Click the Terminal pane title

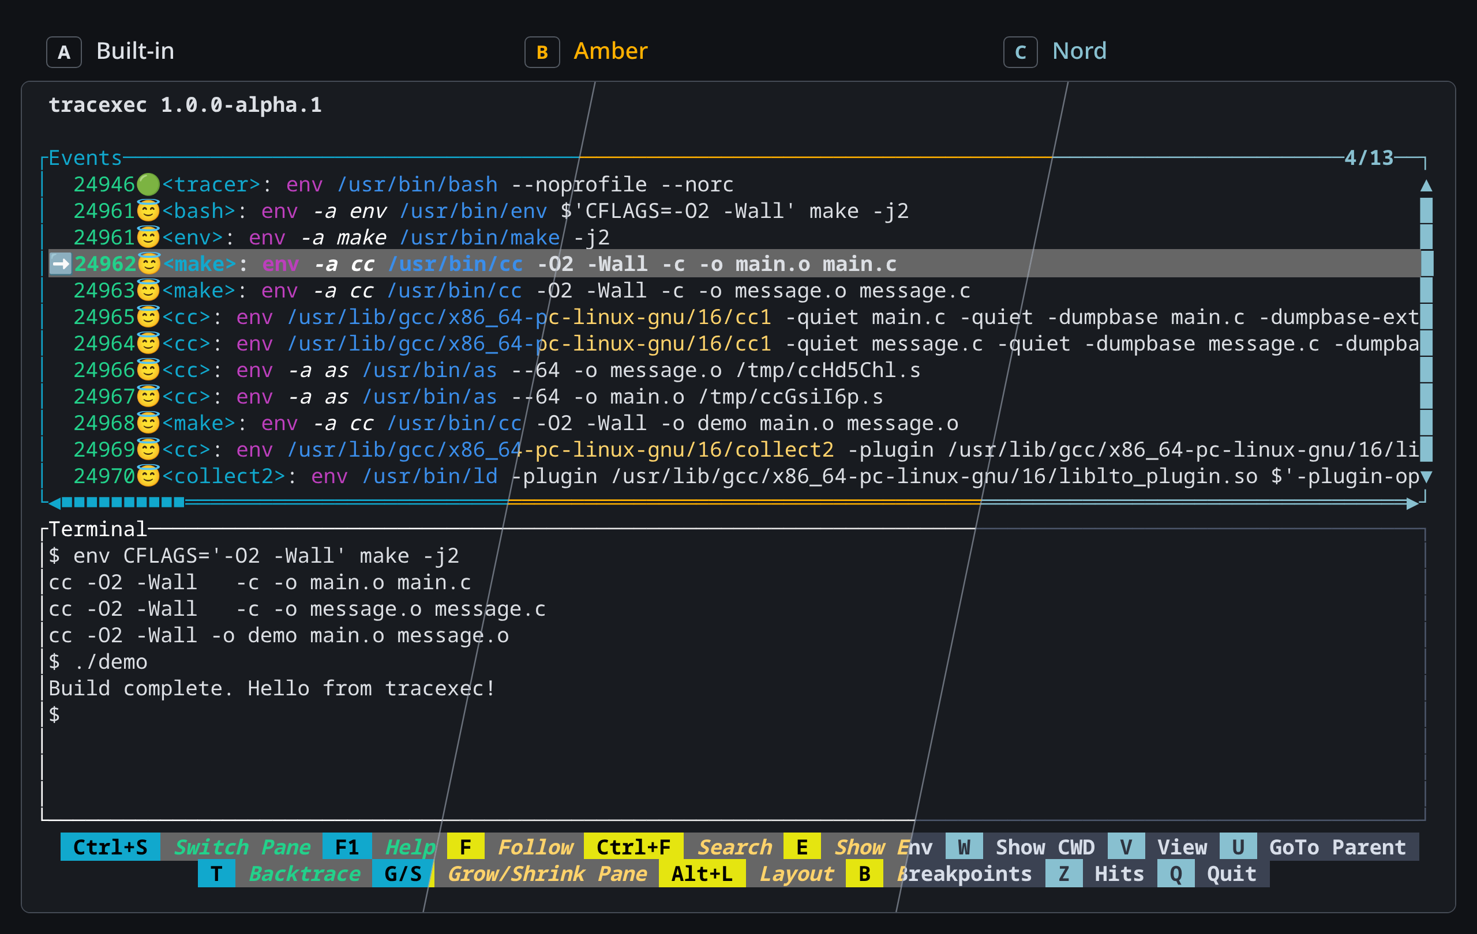(98, 529)
